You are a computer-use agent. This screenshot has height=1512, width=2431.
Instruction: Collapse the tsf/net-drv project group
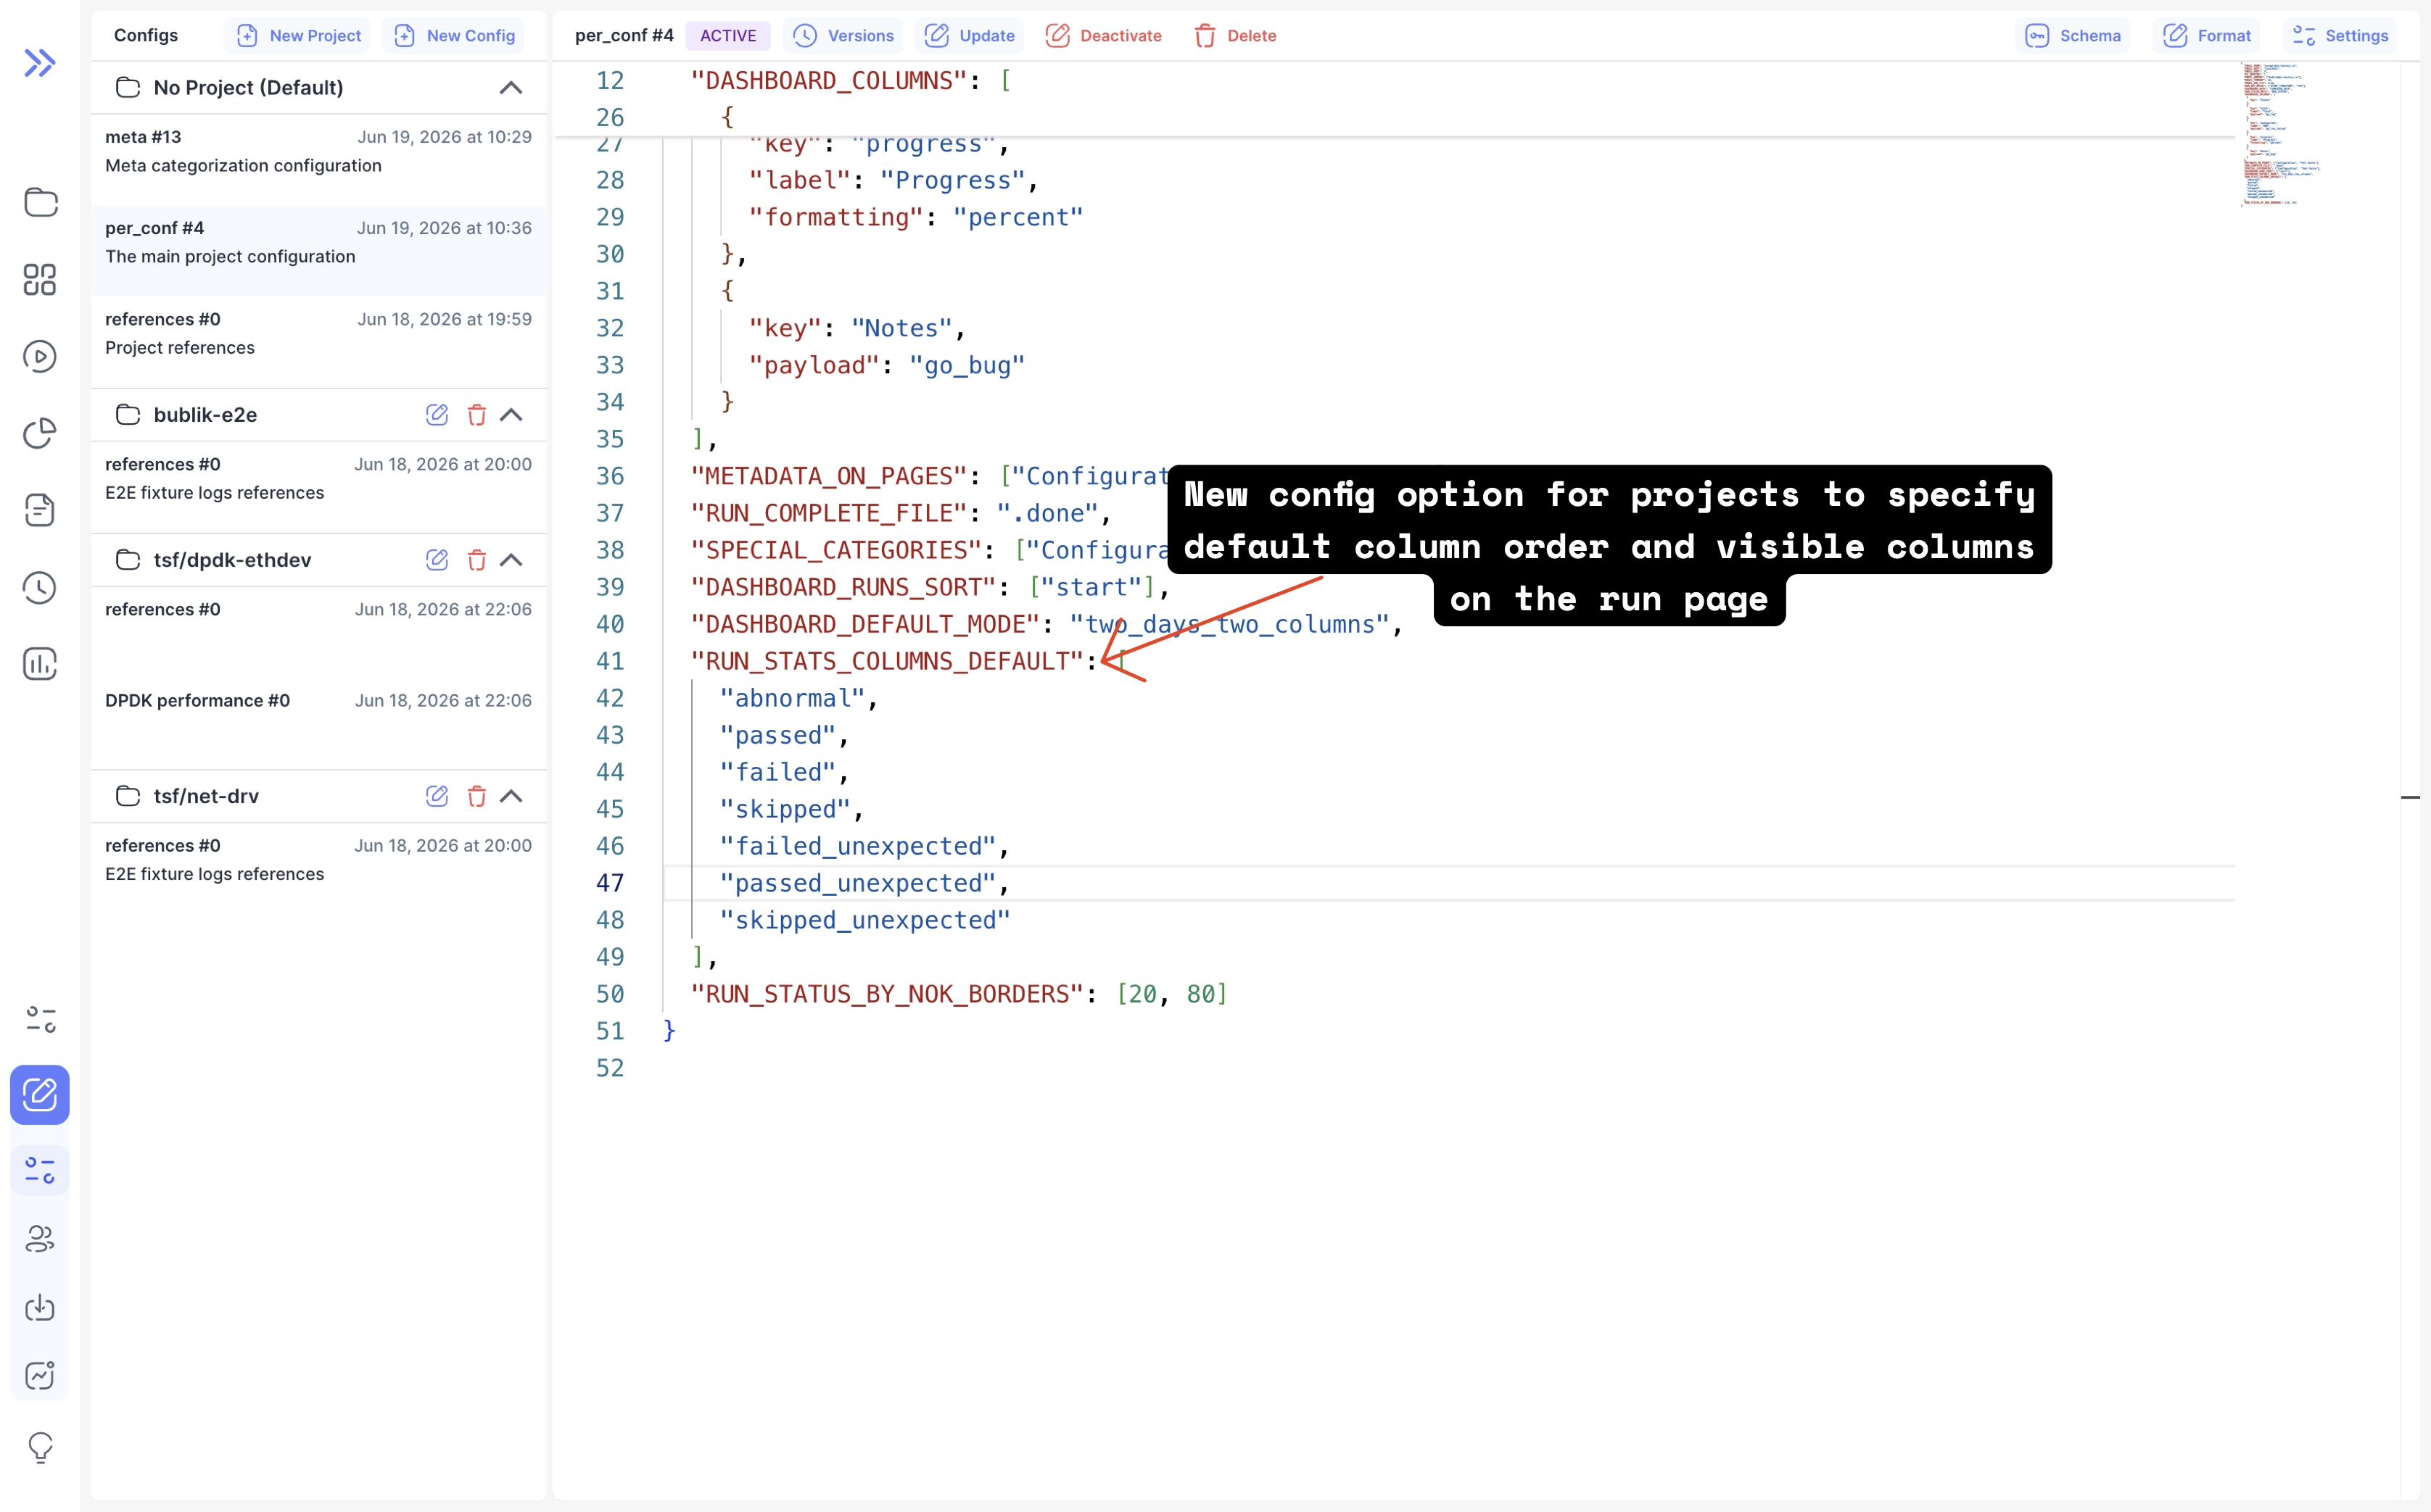click(511, 796)
